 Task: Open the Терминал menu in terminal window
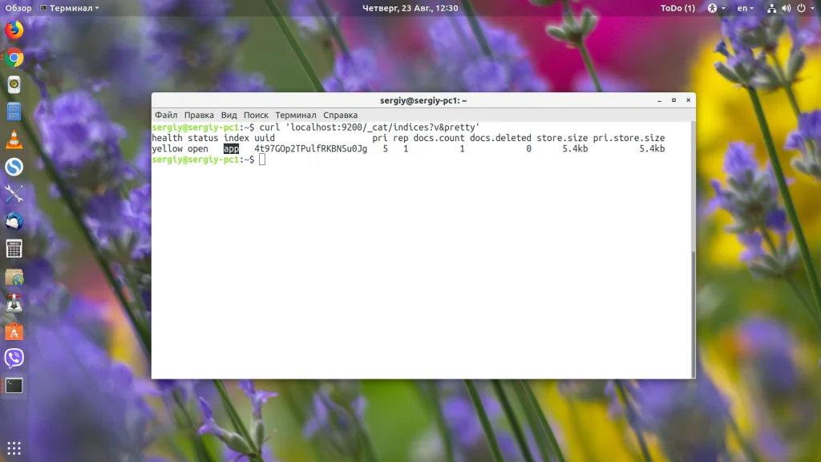click(296, 115)
